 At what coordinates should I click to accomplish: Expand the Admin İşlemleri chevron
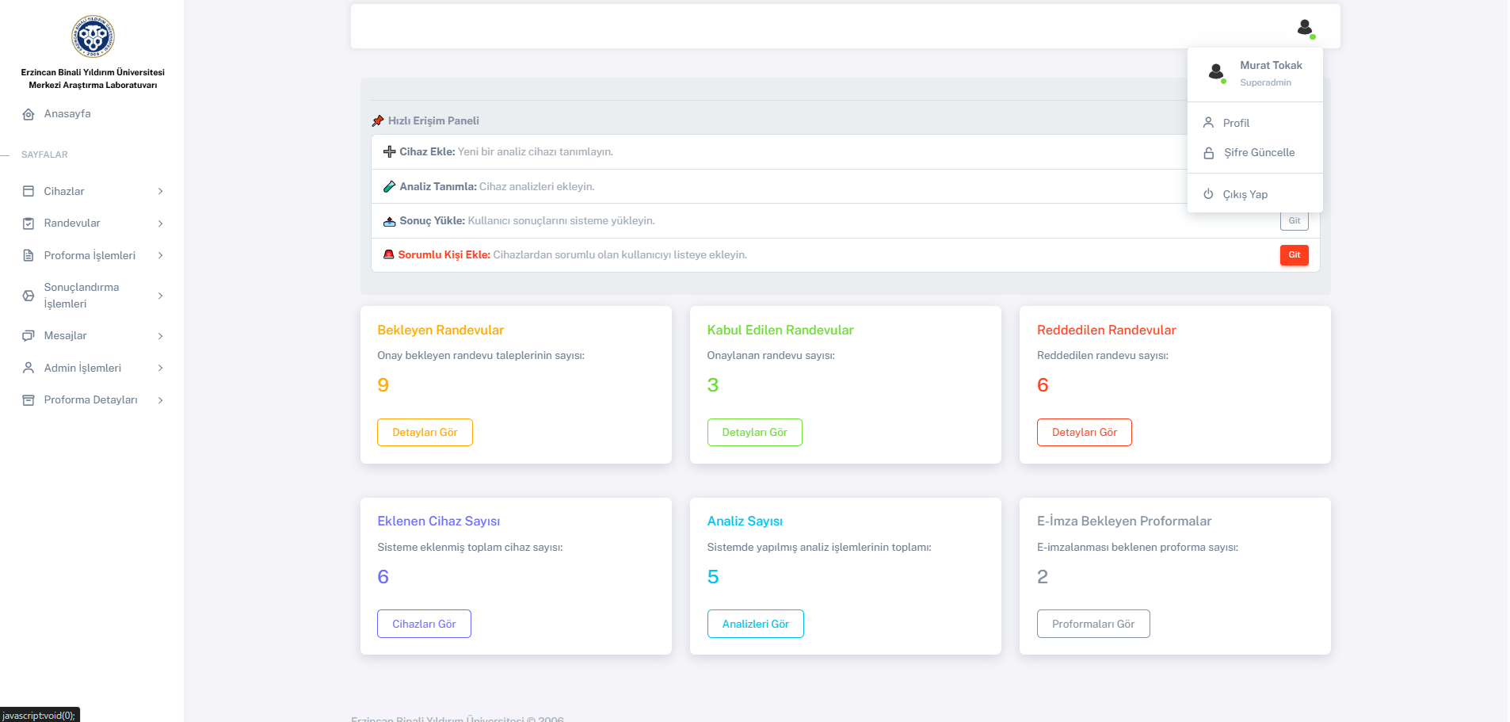point(161,369)
